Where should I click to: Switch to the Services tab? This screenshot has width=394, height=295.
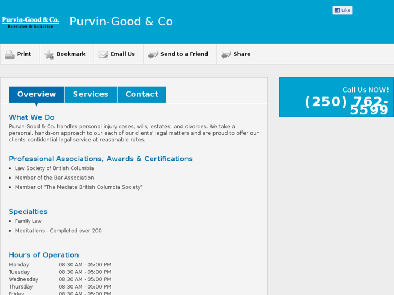pos(91,94)
